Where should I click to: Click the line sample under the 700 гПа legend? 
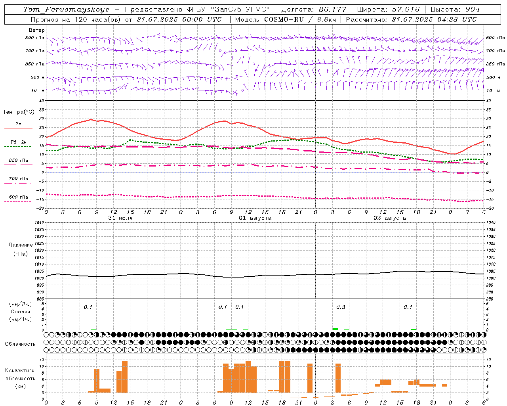coord(17,183)
